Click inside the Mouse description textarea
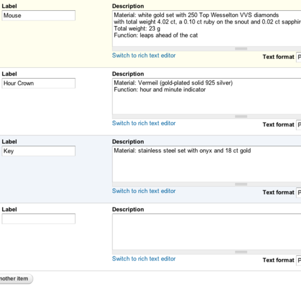The height and width of the screenshot is (289, 301). [207, 28]
